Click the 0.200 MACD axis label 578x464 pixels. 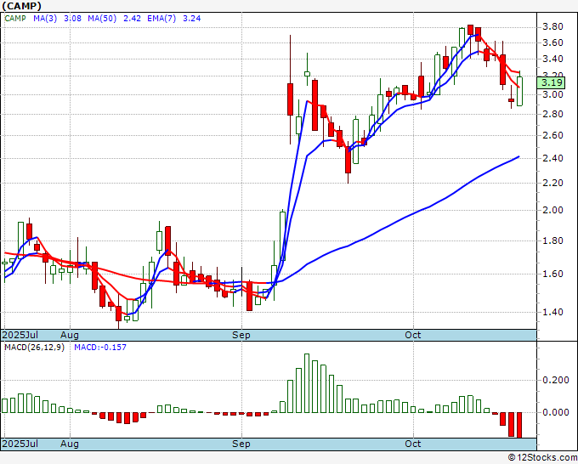[x=556, y=381]
